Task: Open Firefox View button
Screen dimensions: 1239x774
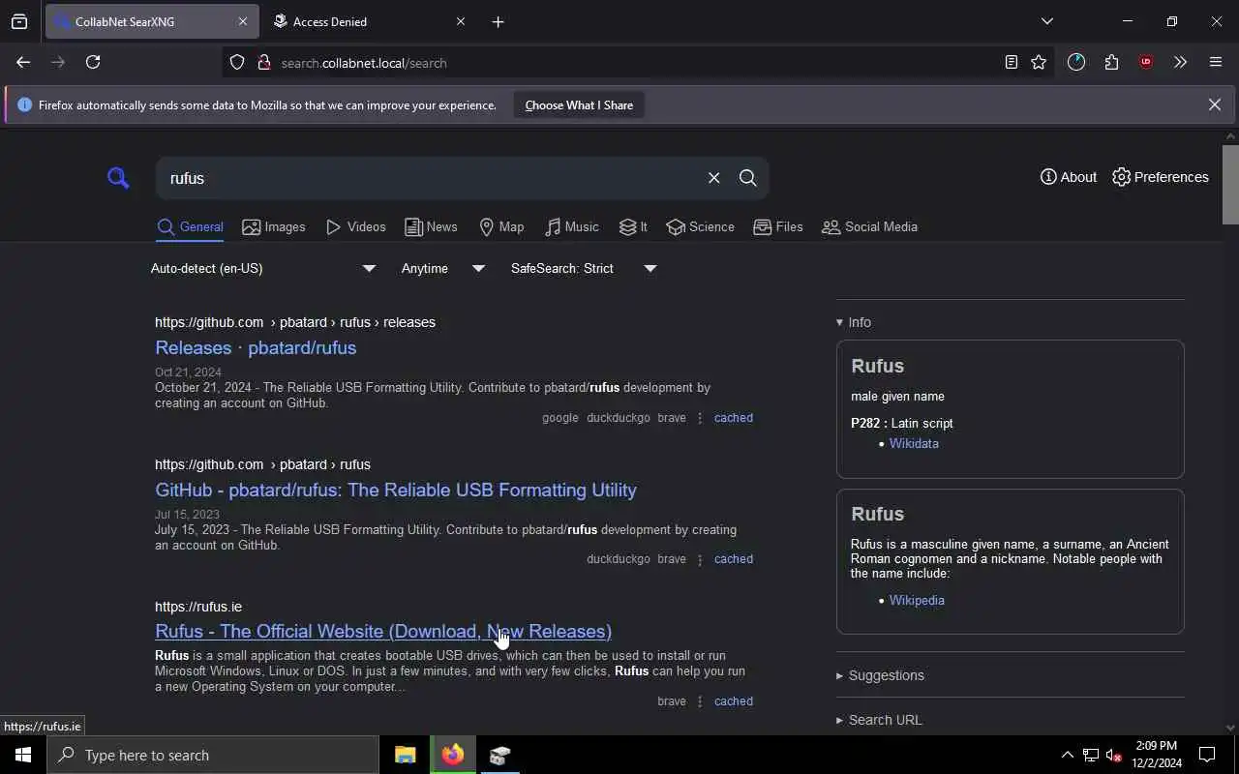Action: tap(19, 21)
